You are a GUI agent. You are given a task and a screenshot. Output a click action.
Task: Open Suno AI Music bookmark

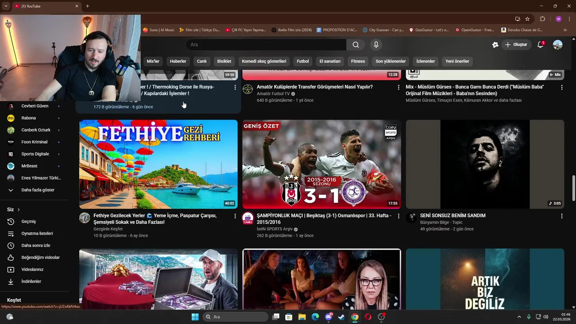tap(158, 30)
